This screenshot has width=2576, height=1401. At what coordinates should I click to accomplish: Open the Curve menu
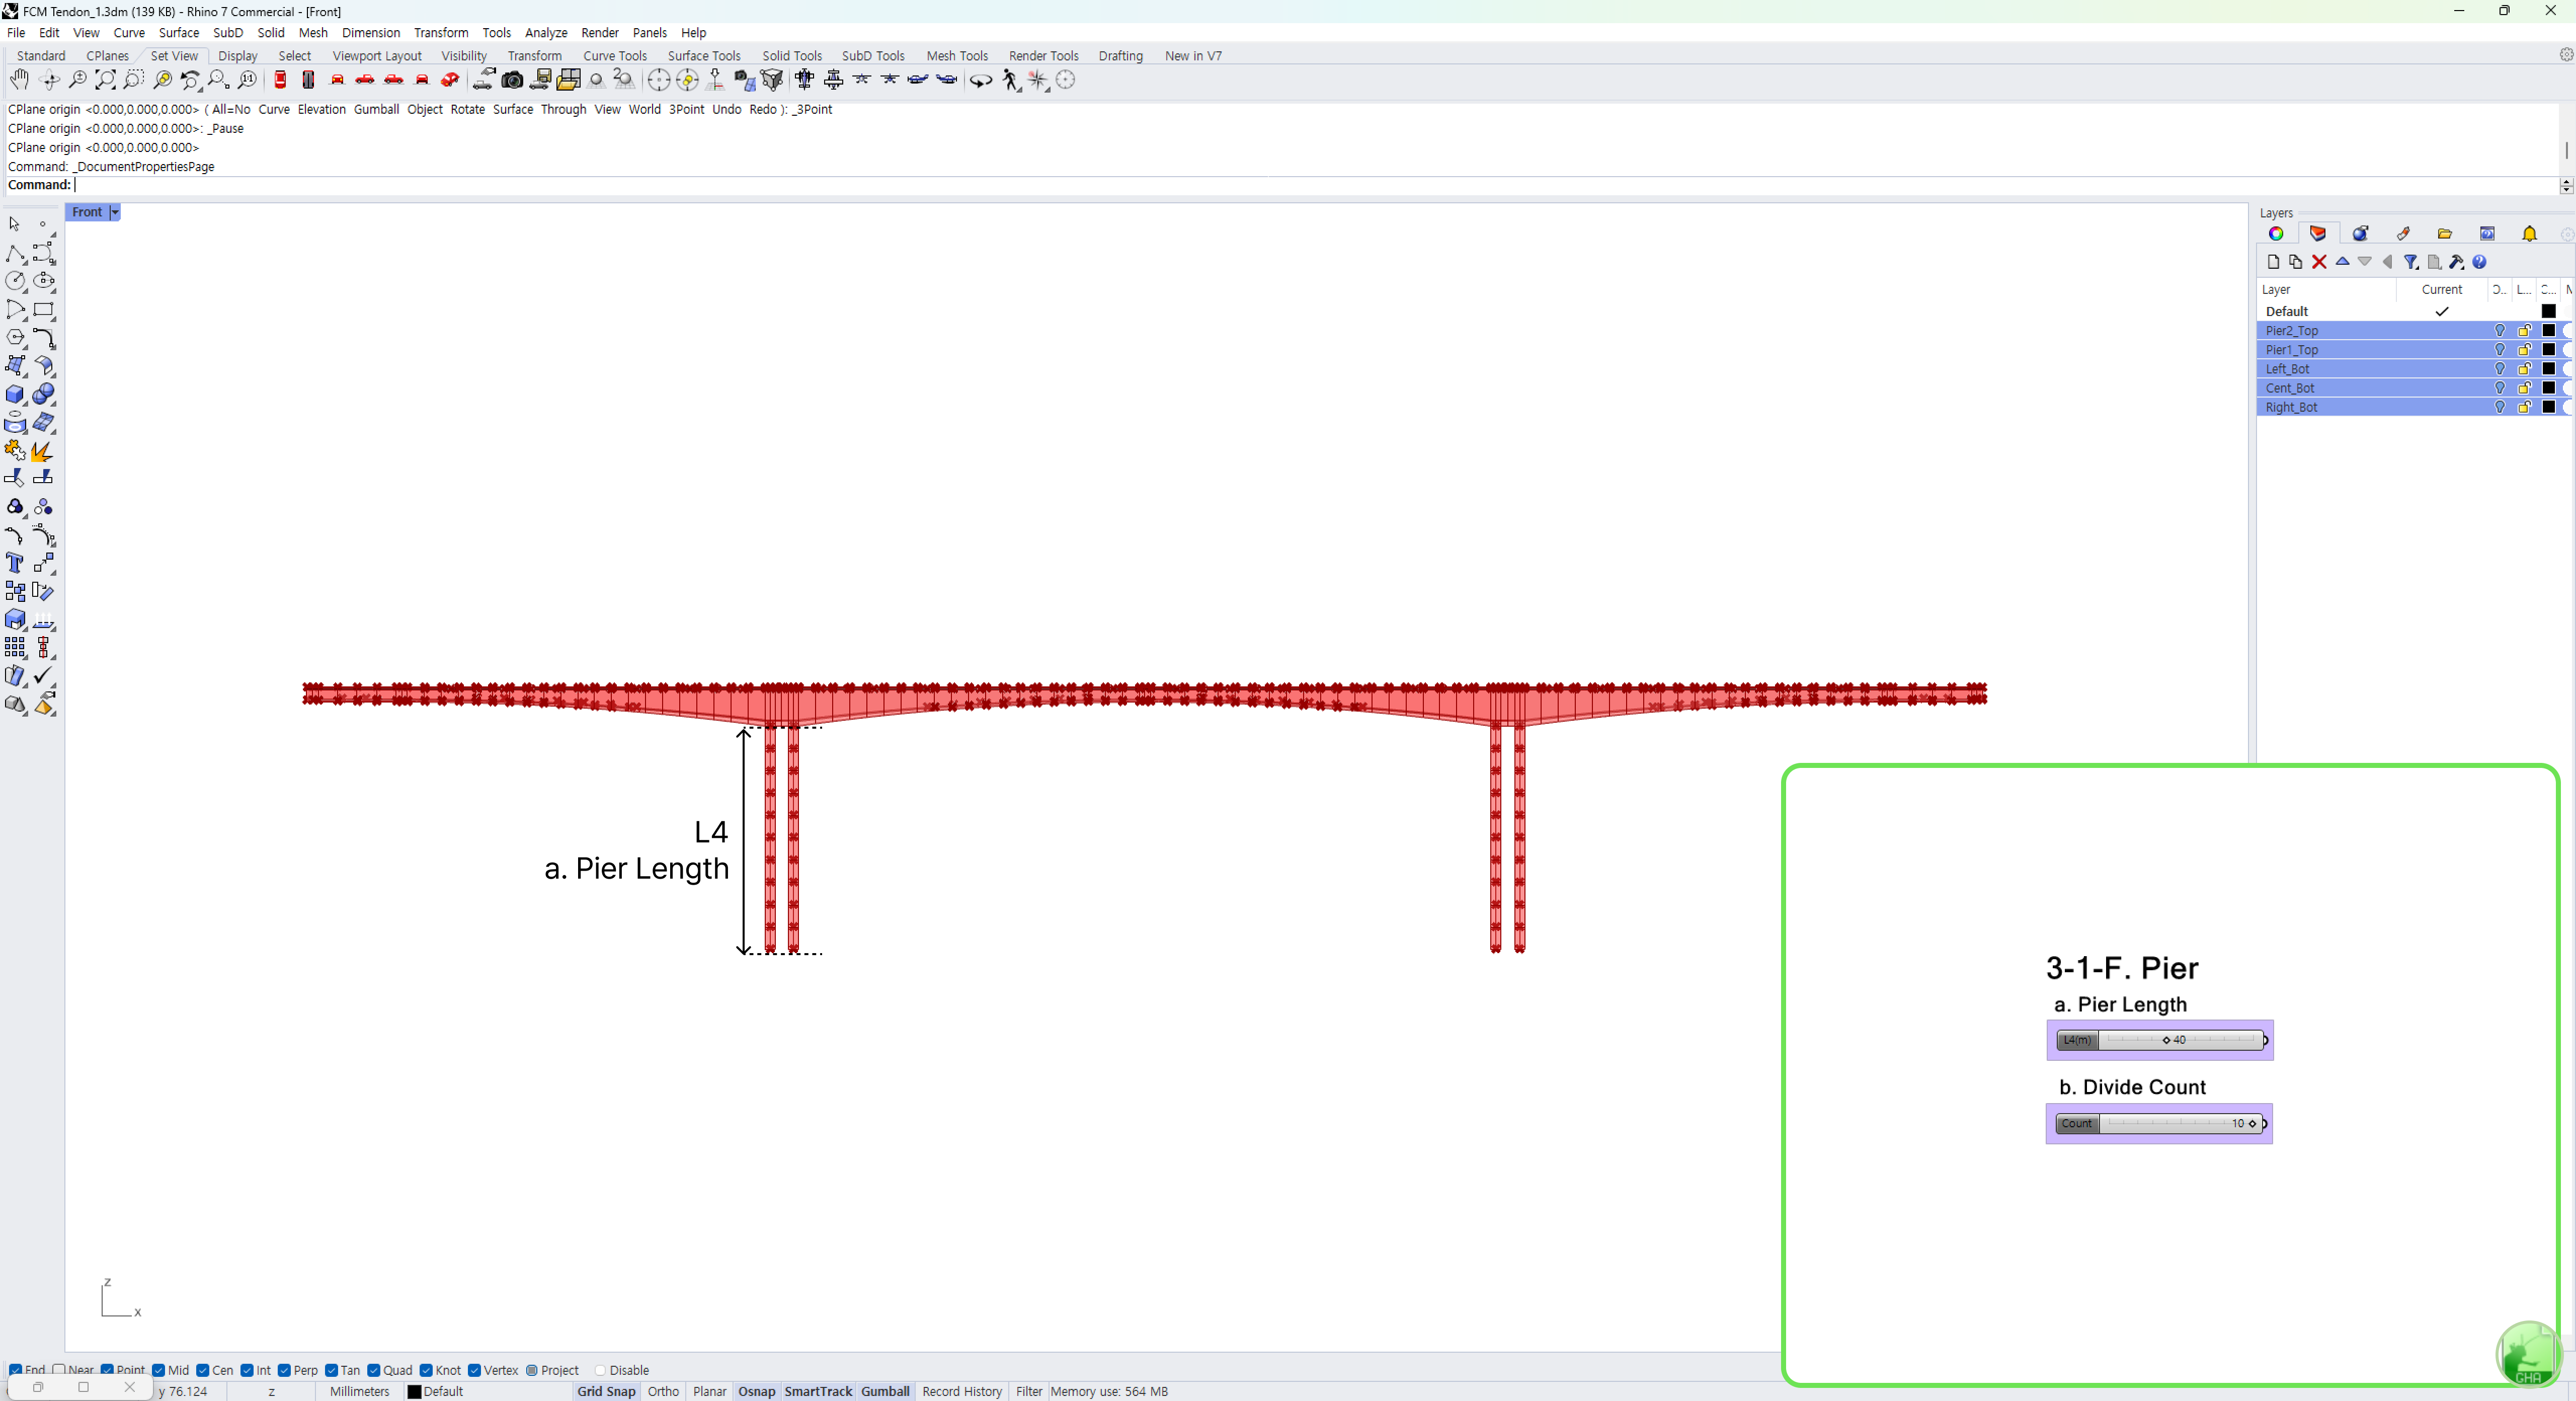(129, 33)
